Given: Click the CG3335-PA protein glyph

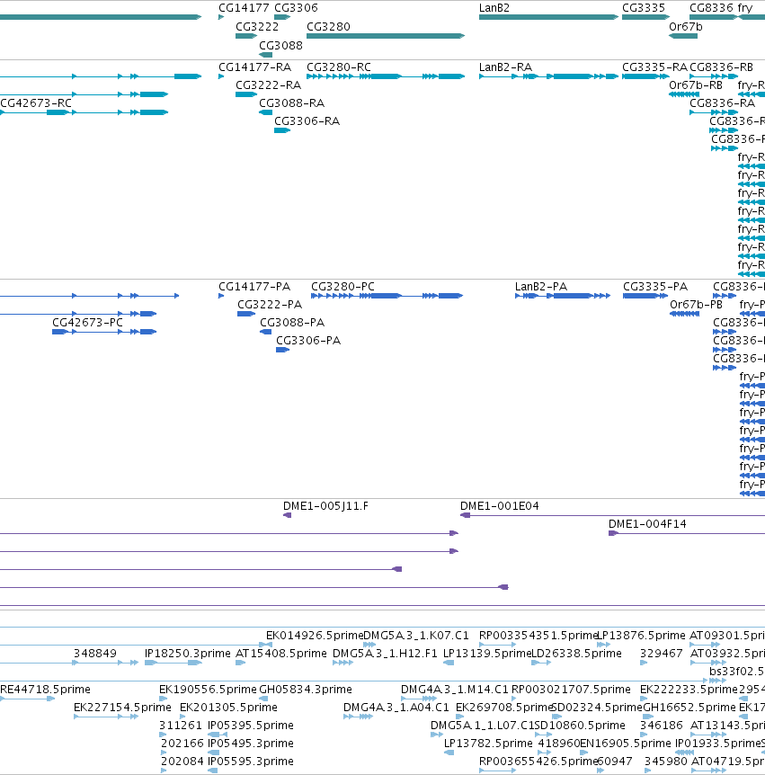Looking at the screenshot, I should (645, 296).
